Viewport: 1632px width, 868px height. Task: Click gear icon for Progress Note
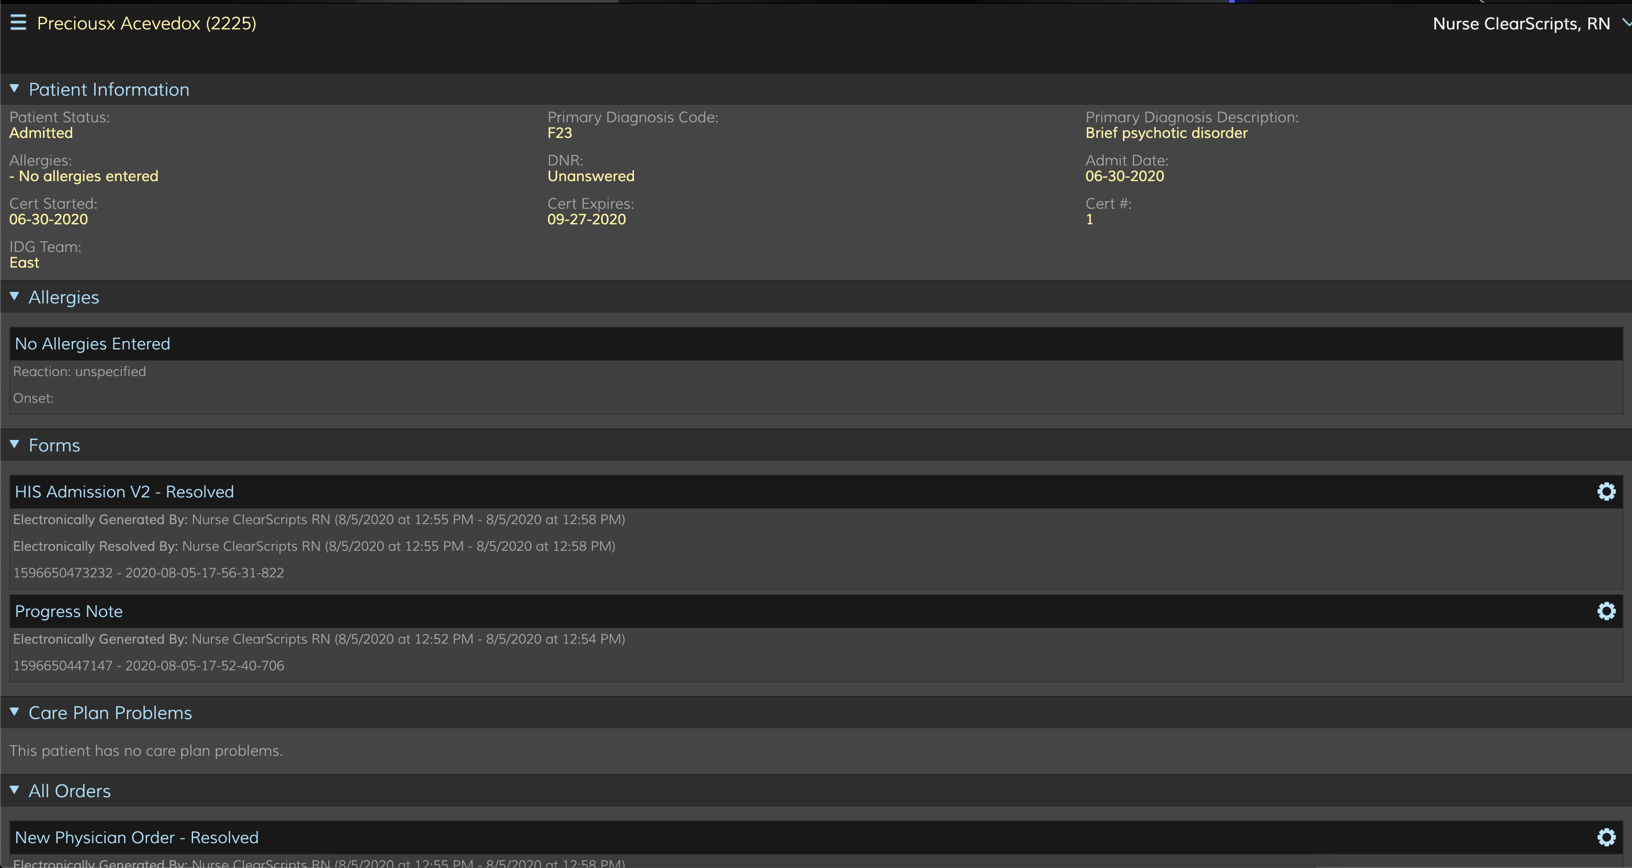(x=1606, y=611)
